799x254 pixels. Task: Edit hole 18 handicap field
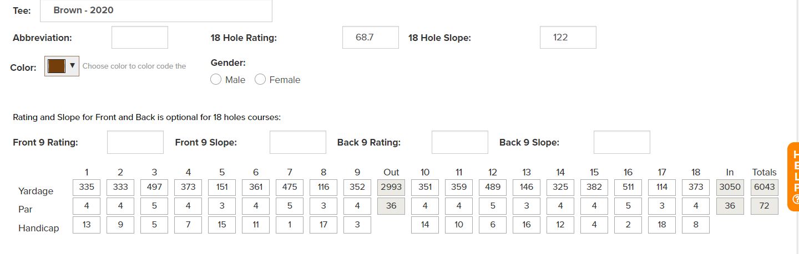696,225
